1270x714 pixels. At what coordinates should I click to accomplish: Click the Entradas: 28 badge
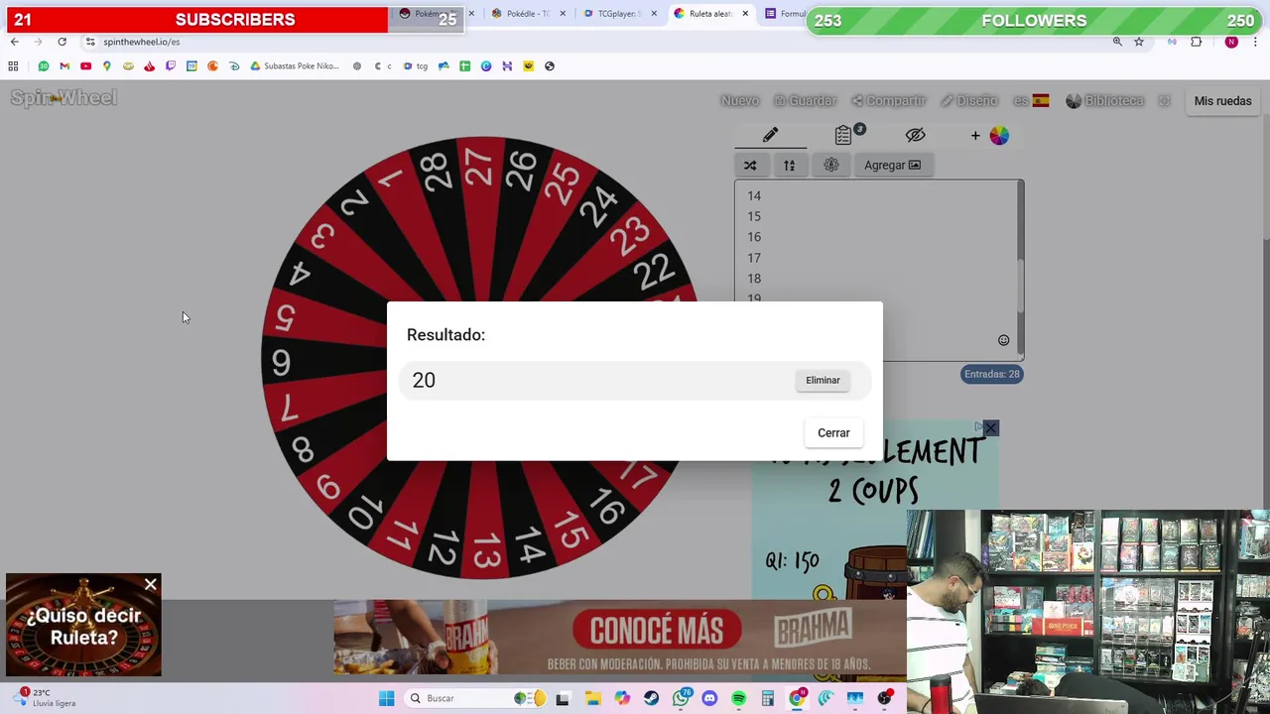(991, 374)
